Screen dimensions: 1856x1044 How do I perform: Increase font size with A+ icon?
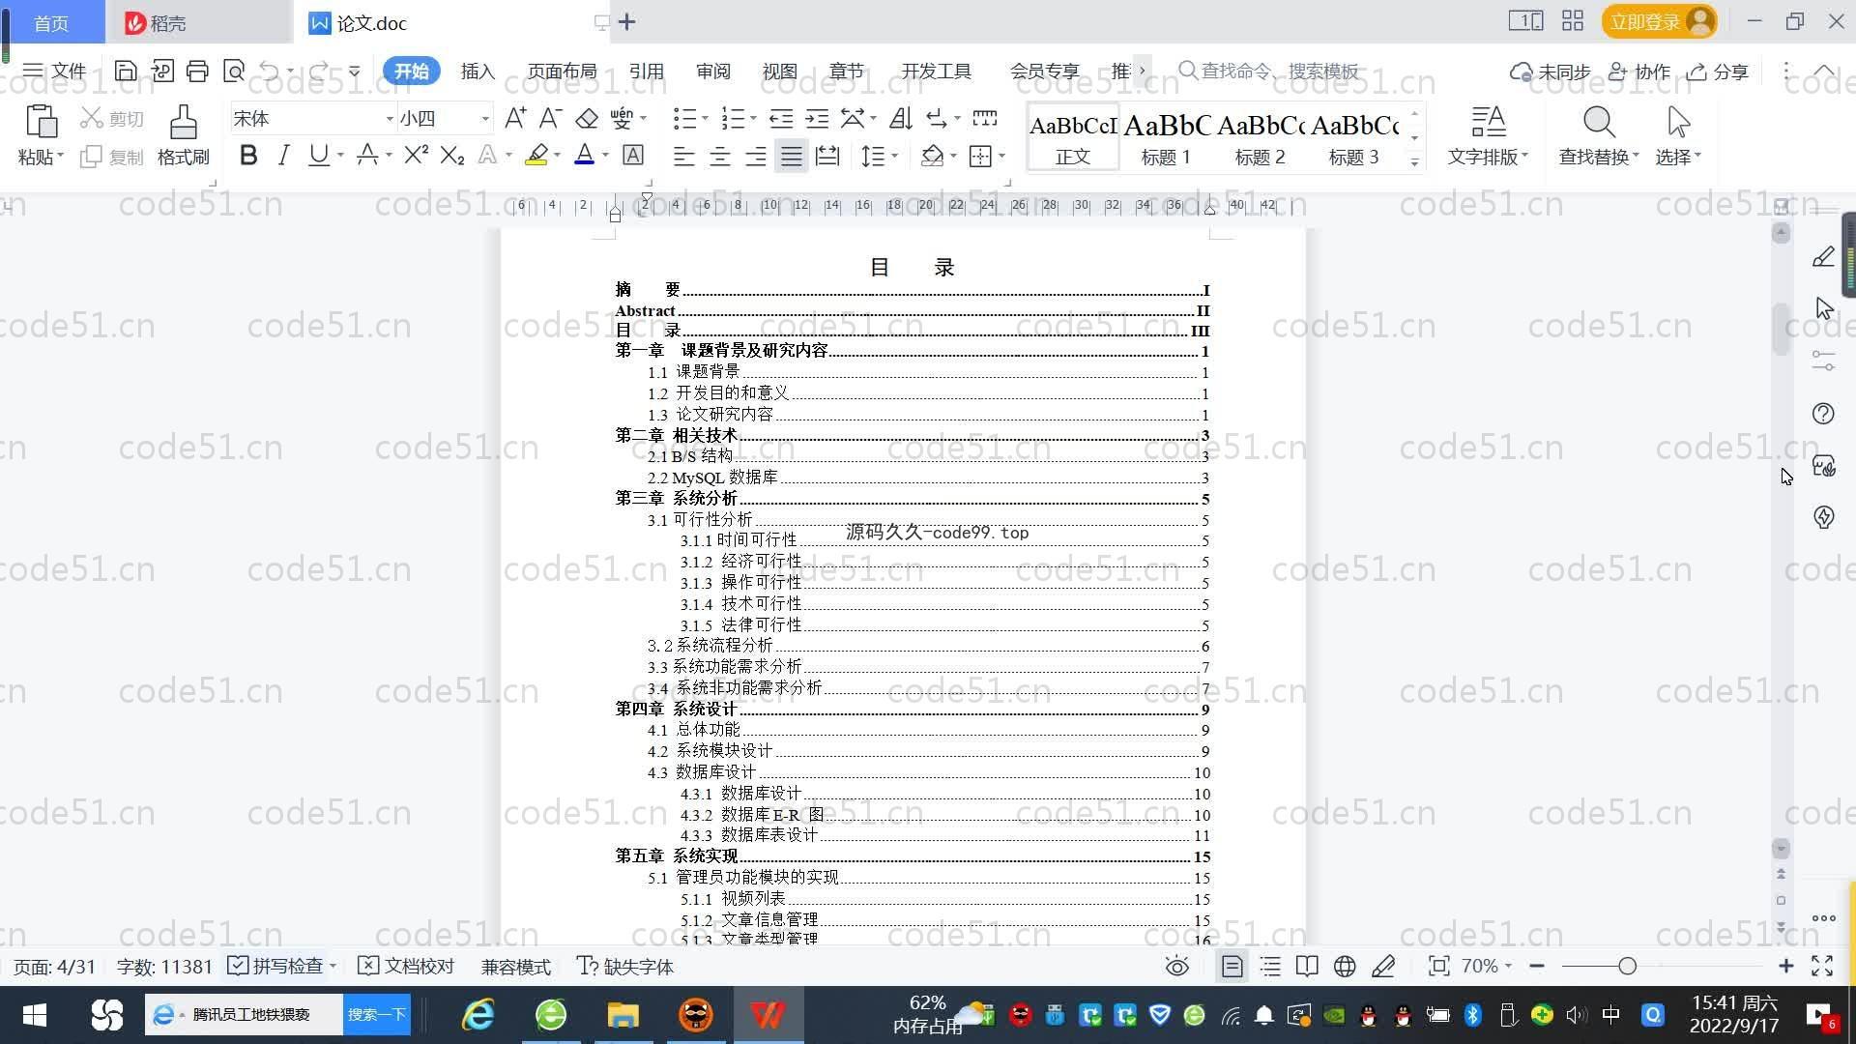[x=515, y=119]
